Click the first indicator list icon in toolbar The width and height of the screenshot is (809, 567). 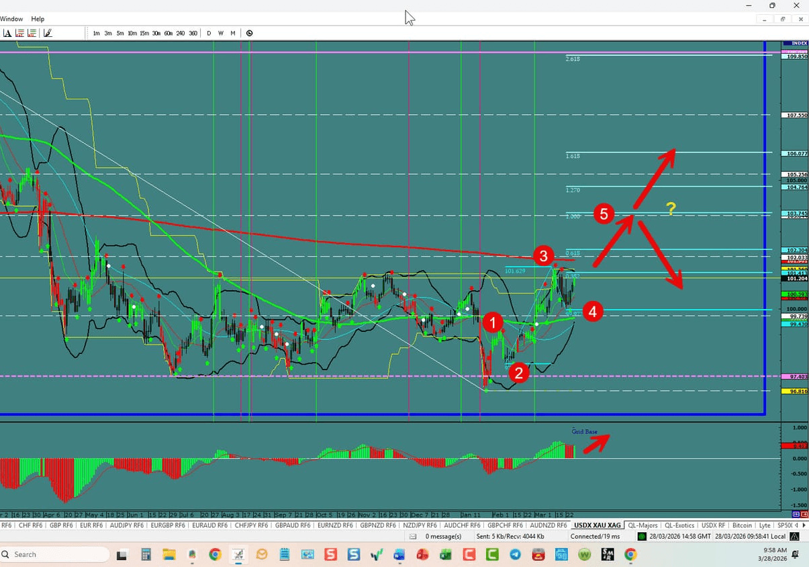pos(21,32)
